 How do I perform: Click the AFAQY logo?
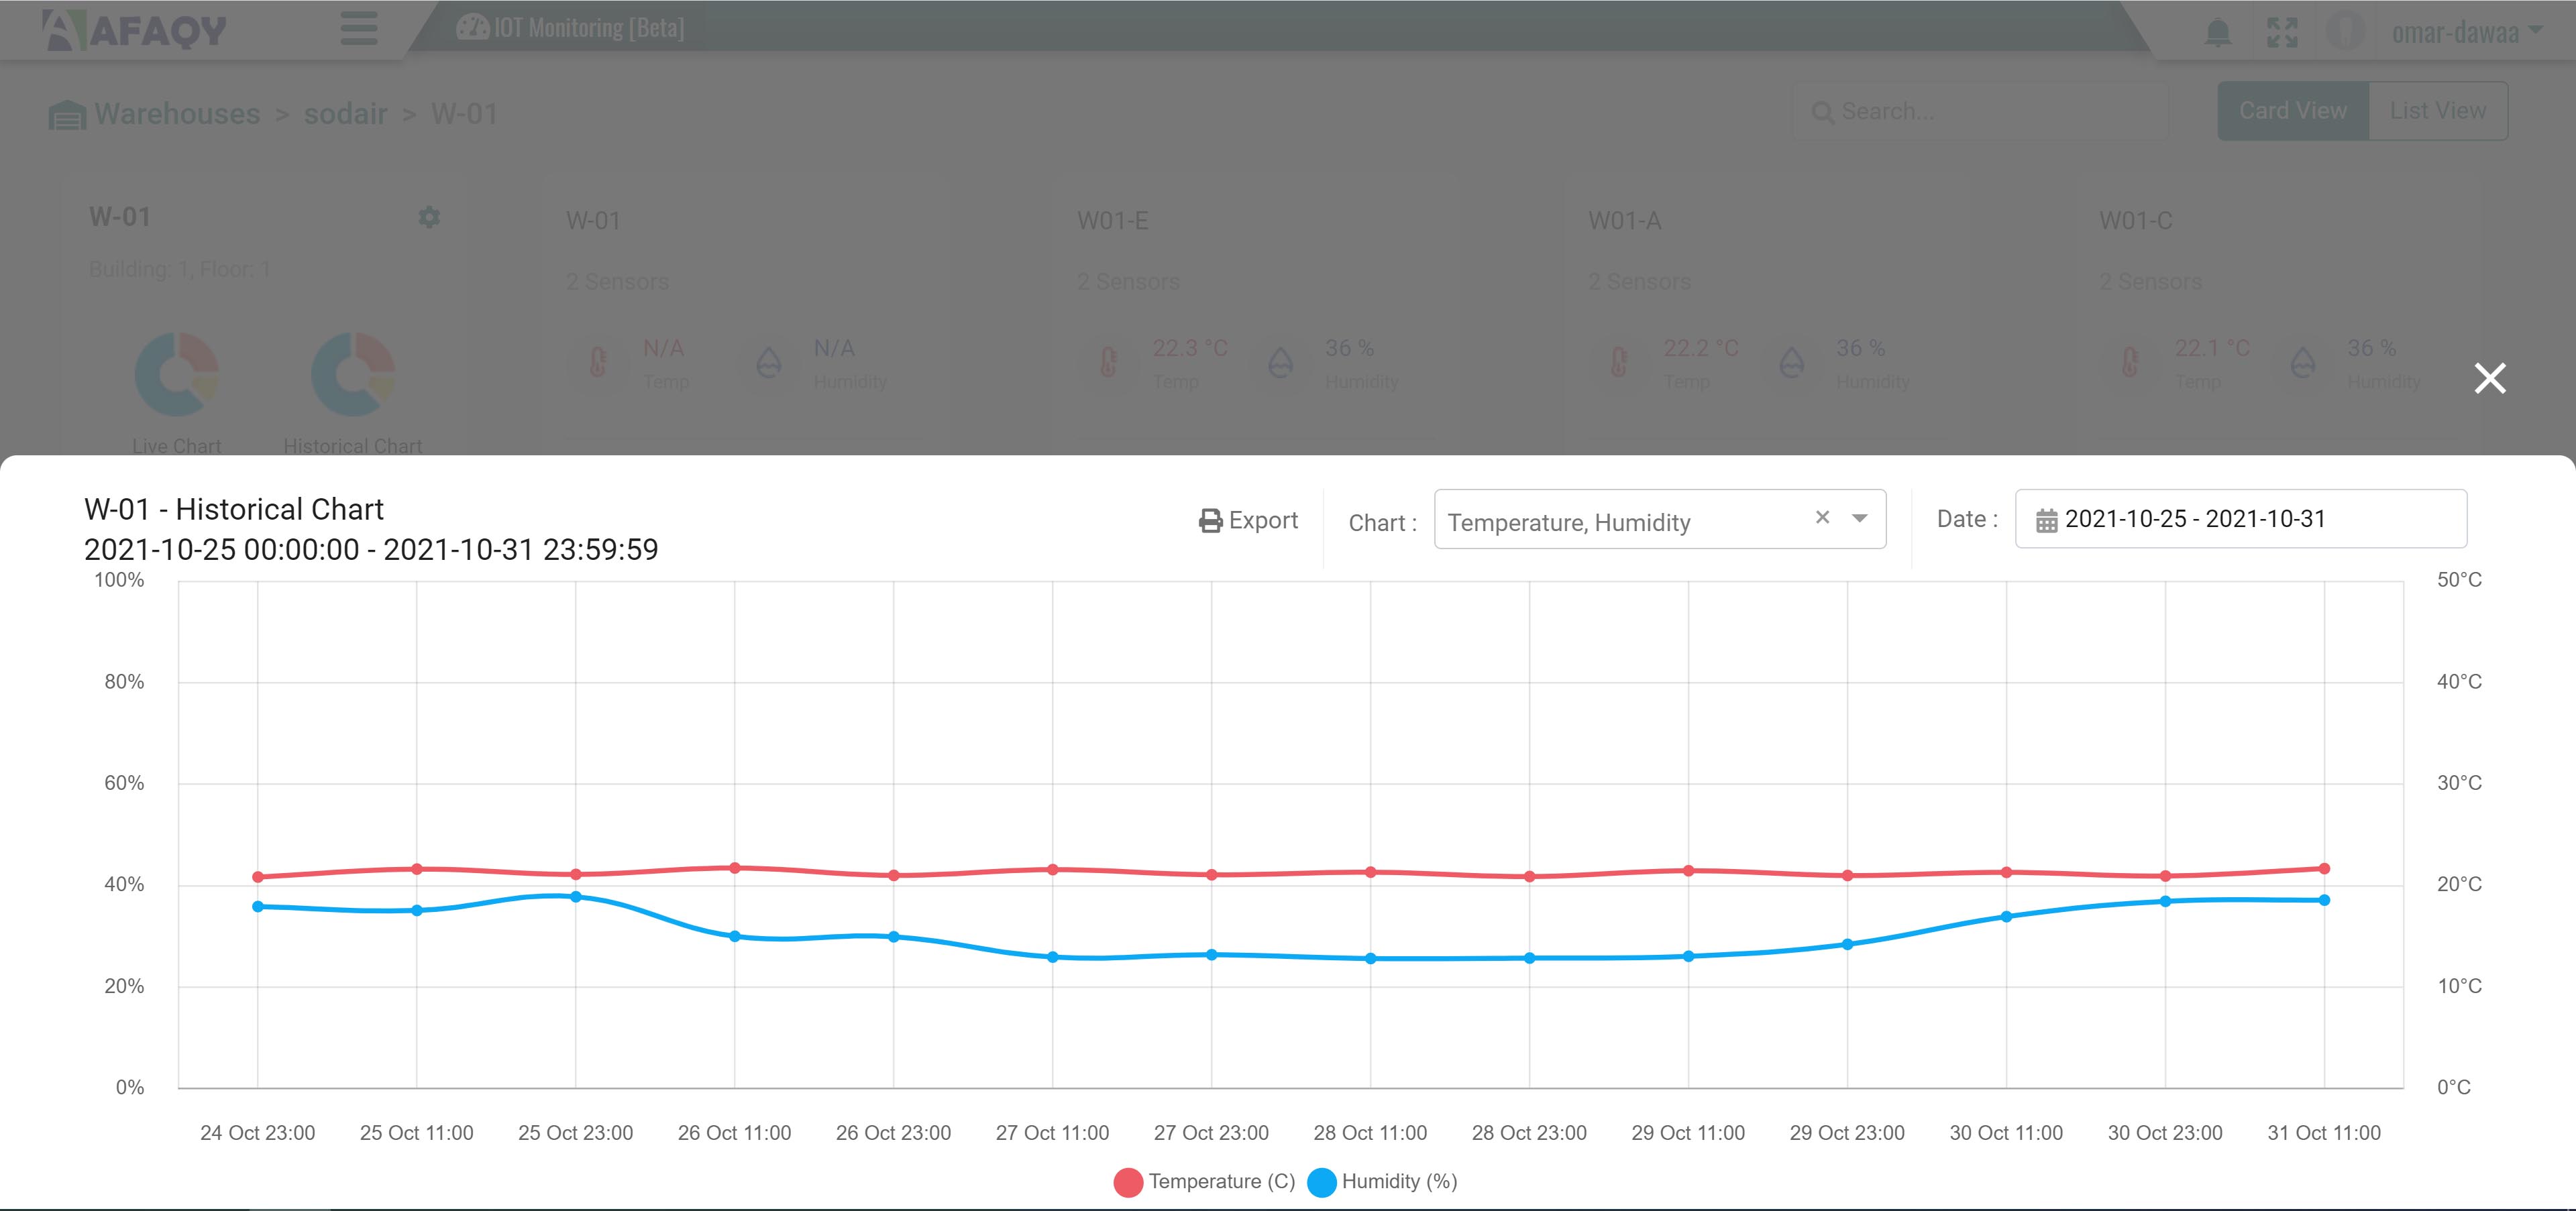[x=135, y=30]
